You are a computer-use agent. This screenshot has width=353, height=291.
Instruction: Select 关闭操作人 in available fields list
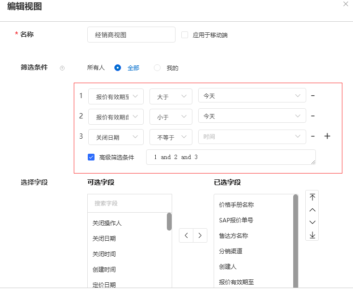coord(107,223)
